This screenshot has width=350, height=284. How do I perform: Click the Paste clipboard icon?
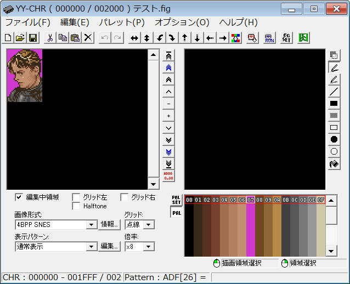pos(75,38)
